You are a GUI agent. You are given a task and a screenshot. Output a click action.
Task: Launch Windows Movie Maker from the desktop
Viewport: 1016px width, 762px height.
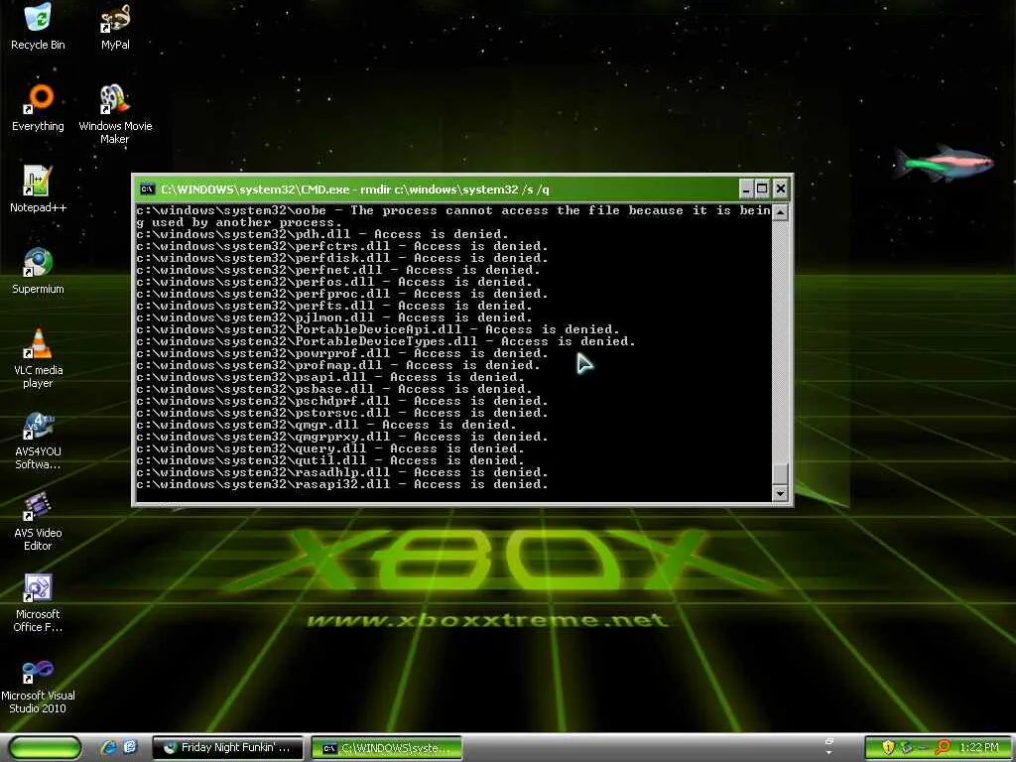pos(115,114)
